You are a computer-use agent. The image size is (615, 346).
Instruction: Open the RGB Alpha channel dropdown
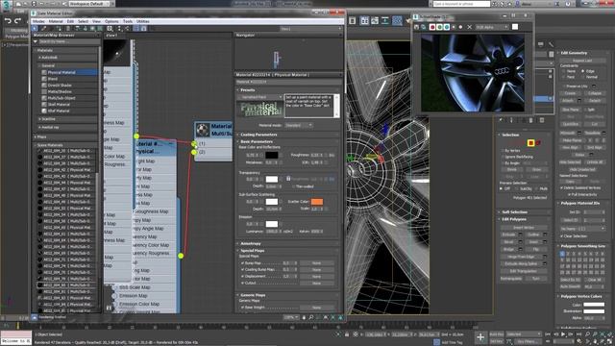point(492,27)
